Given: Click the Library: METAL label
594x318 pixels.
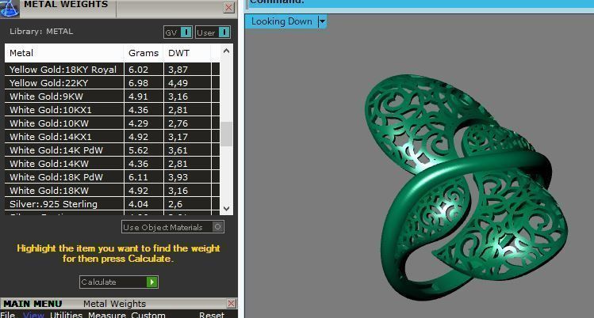Looking at the screenshot, I should [41, 32].
